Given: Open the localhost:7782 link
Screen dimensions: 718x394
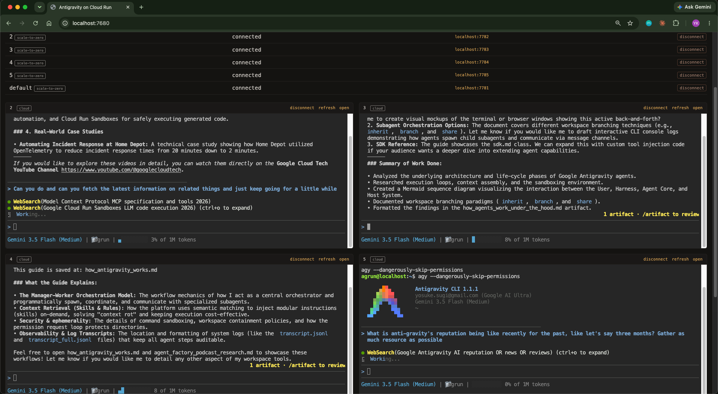Looking at the screenshot, I should point(472,37).
